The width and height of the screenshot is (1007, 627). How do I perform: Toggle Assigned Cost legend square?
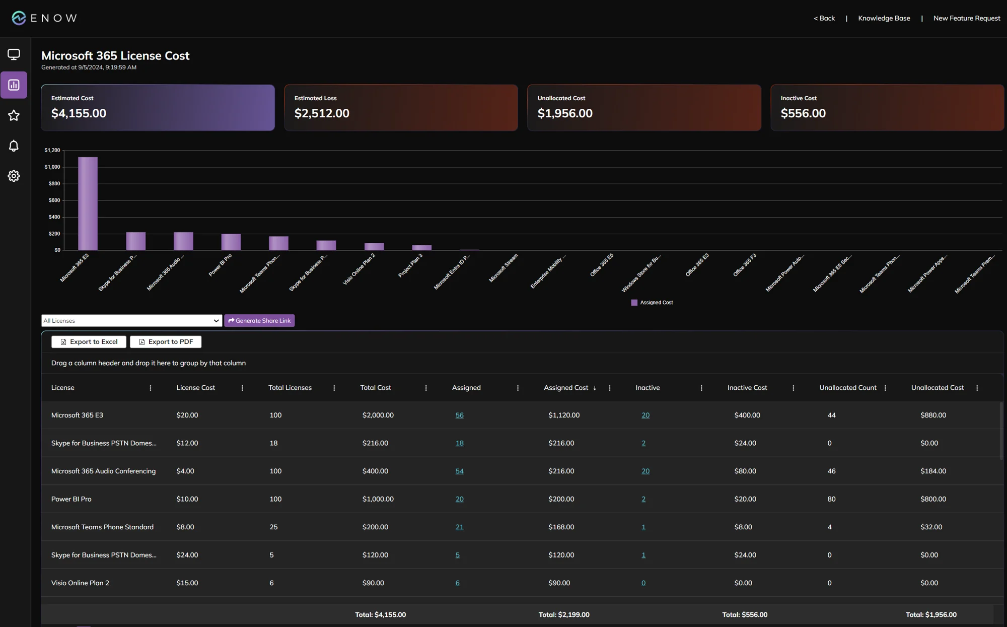634,303
